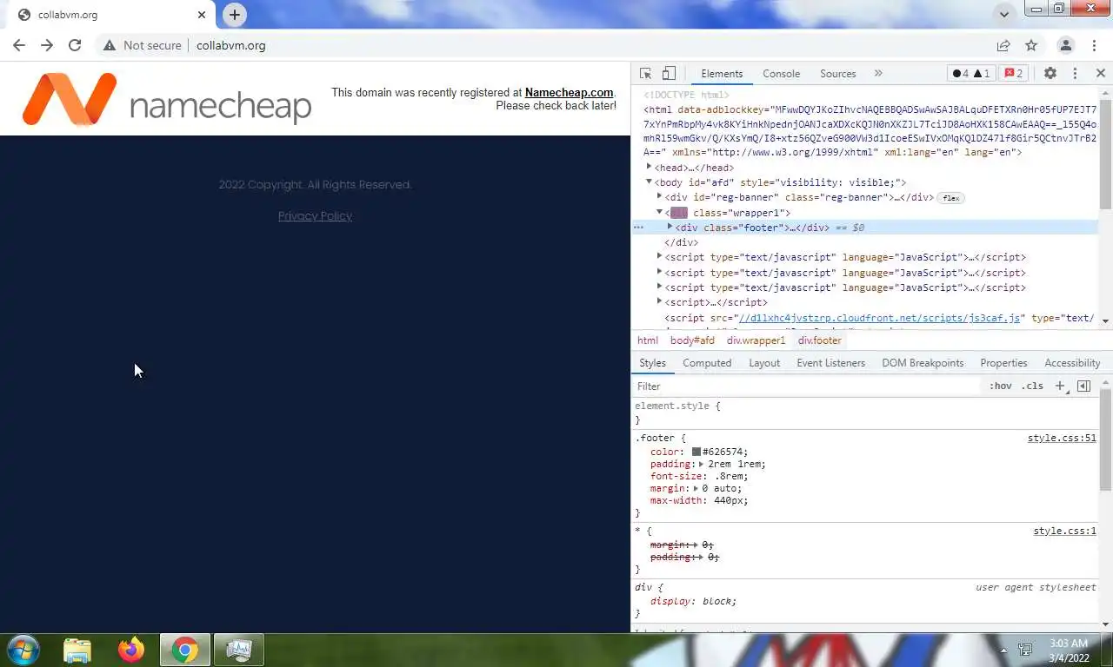Click the browser Forward arrow
Image resolution: width=1113 pixels, height=667 pixels.
pyautogui.click(x=47, y=45)
